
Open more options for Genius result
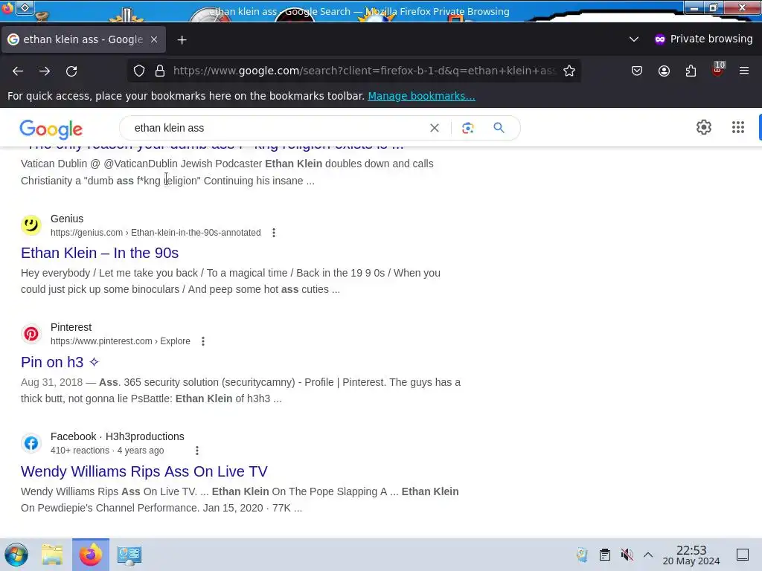pos(274,233)
